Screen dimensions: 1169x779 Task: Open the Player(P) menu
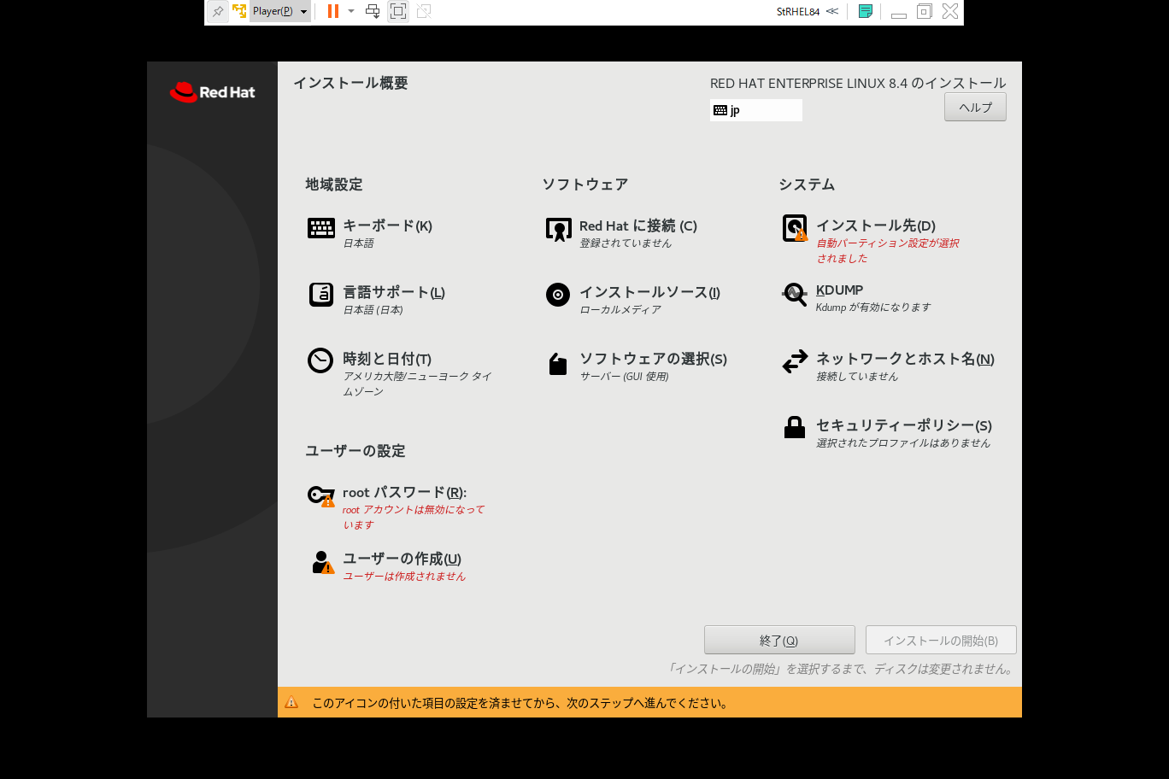[x=272, y=11]
